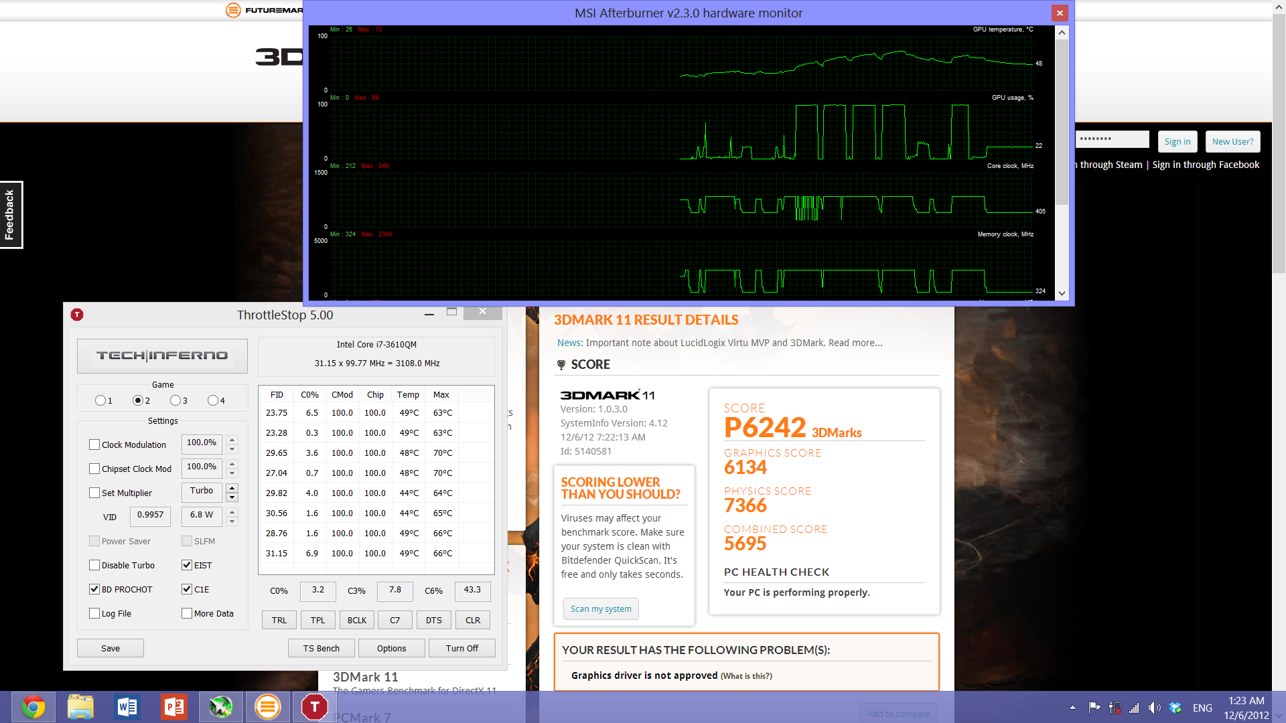Screen dimensions: 1286x723
Task: Open the Futuremark app in the taskbar
Action: tap(268, 707)
